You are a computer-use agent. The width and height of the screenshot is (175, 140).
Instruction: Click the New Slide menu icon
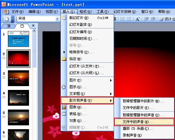click(x=64, y=18)
